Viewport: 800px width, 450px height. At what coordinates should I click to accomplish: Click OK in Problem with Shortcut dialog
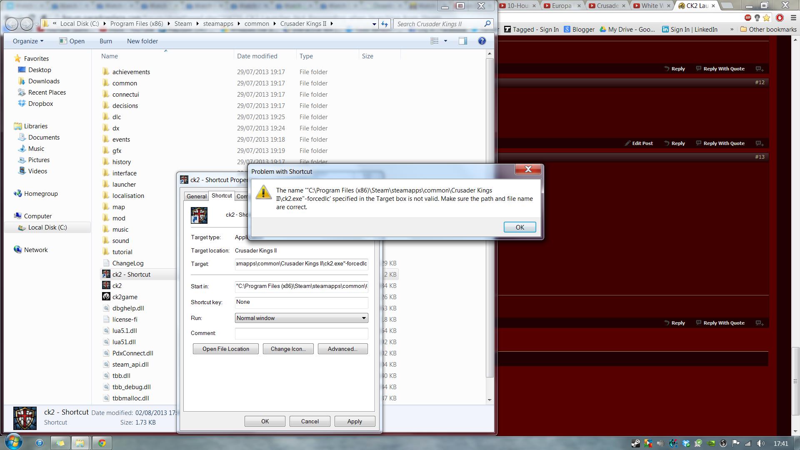pyautogui.click(x=520, y=227)
